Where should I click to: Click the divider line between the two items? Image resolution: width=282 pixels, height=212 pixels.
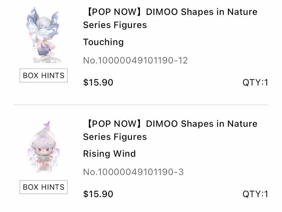(141, 104)
